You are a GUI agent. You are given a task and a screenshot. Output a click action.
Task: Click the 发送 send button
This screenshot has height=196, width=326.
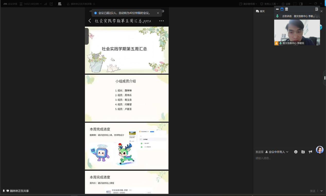(312, 191)
